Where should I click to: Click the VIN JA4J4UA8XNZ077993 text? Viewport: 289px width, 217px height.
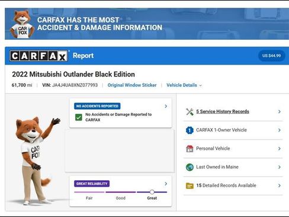click(70, 85)
